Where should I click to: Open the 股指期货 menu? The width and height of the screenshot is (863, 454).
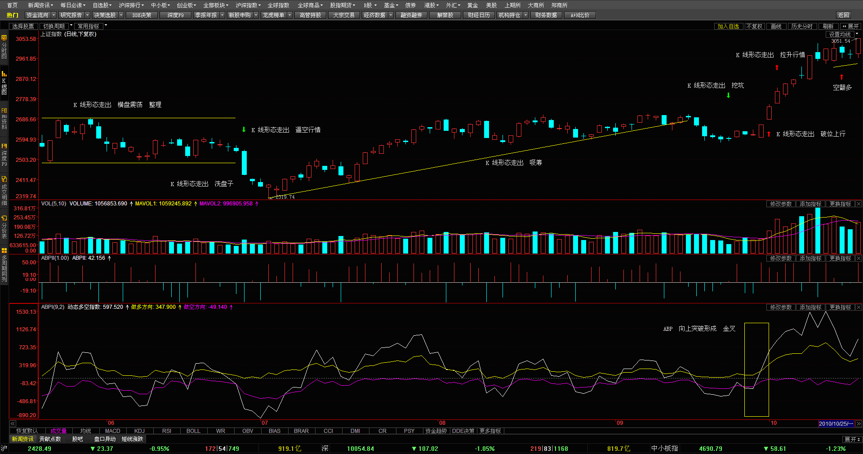343,5
